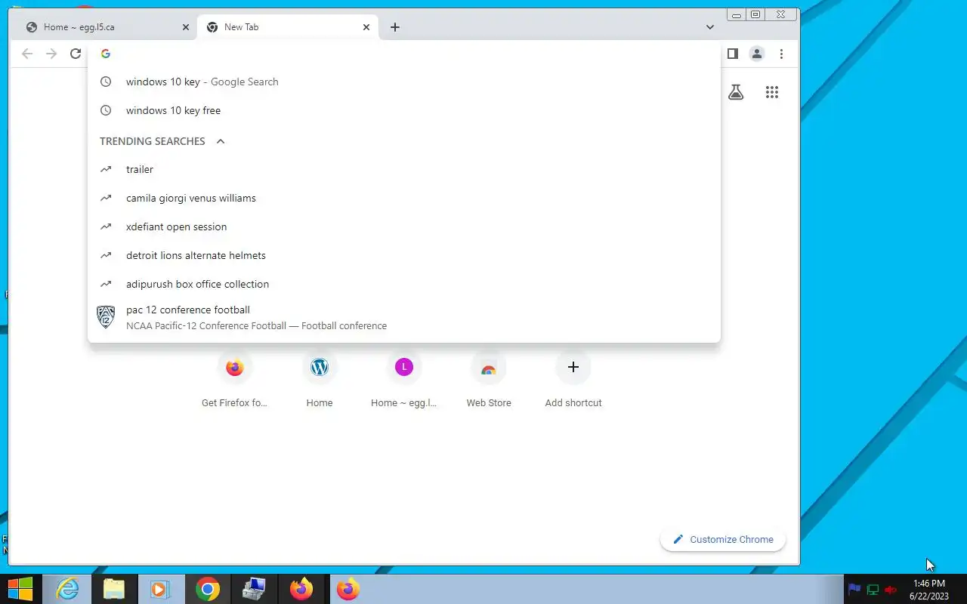
Task: Open the Search Labs flask icon
Action: (x=736, y=92)
